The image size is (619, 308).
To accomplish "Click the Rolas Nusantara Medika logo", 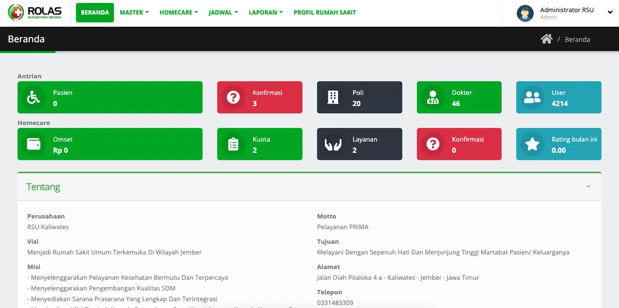I will (35, 13).
